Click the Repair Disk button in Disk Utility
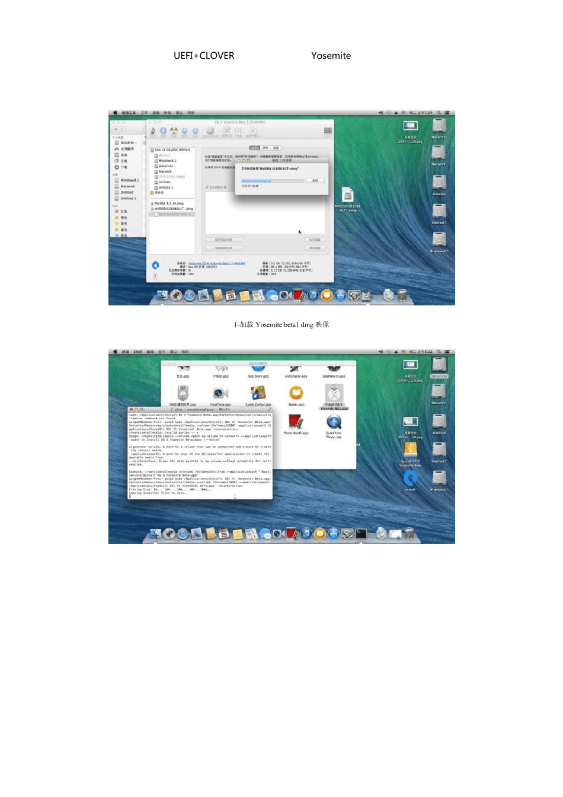Image resolution: width=563 pixels, height=797 pixels. 315,248
